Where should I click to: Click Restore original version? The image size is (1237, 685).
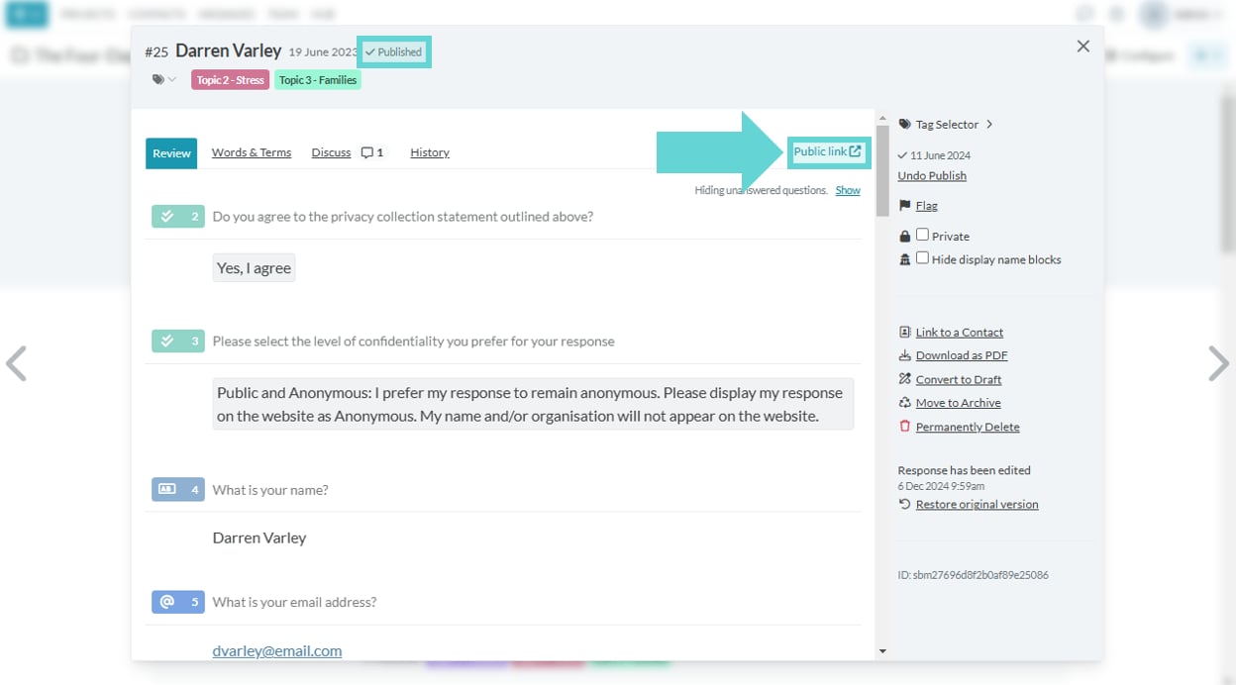978,504
